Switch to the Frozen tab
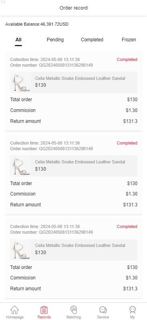Viewport: 147px width, 320px height. pyautogui.click(x=129, y=40)
